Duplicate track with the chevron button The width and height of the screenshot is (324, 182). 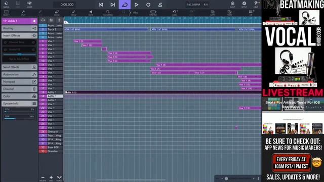(59, 178)
